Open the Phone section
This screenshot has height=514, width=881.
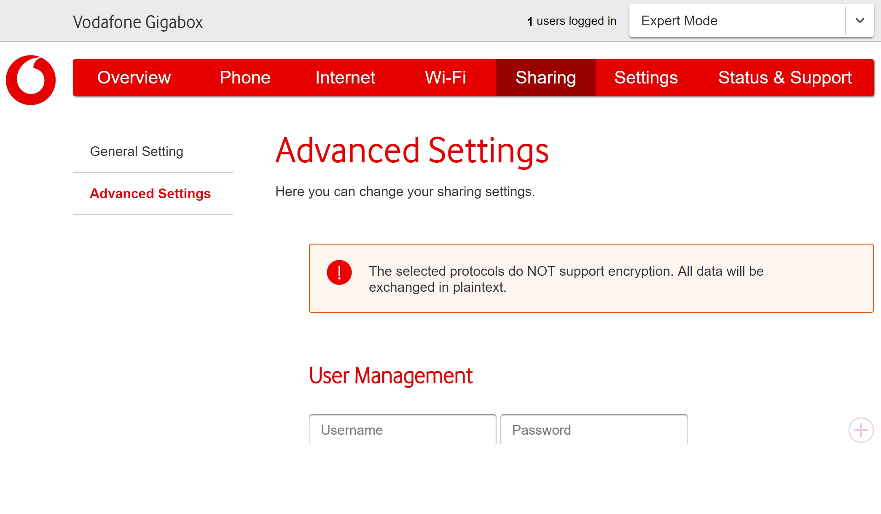244,78
